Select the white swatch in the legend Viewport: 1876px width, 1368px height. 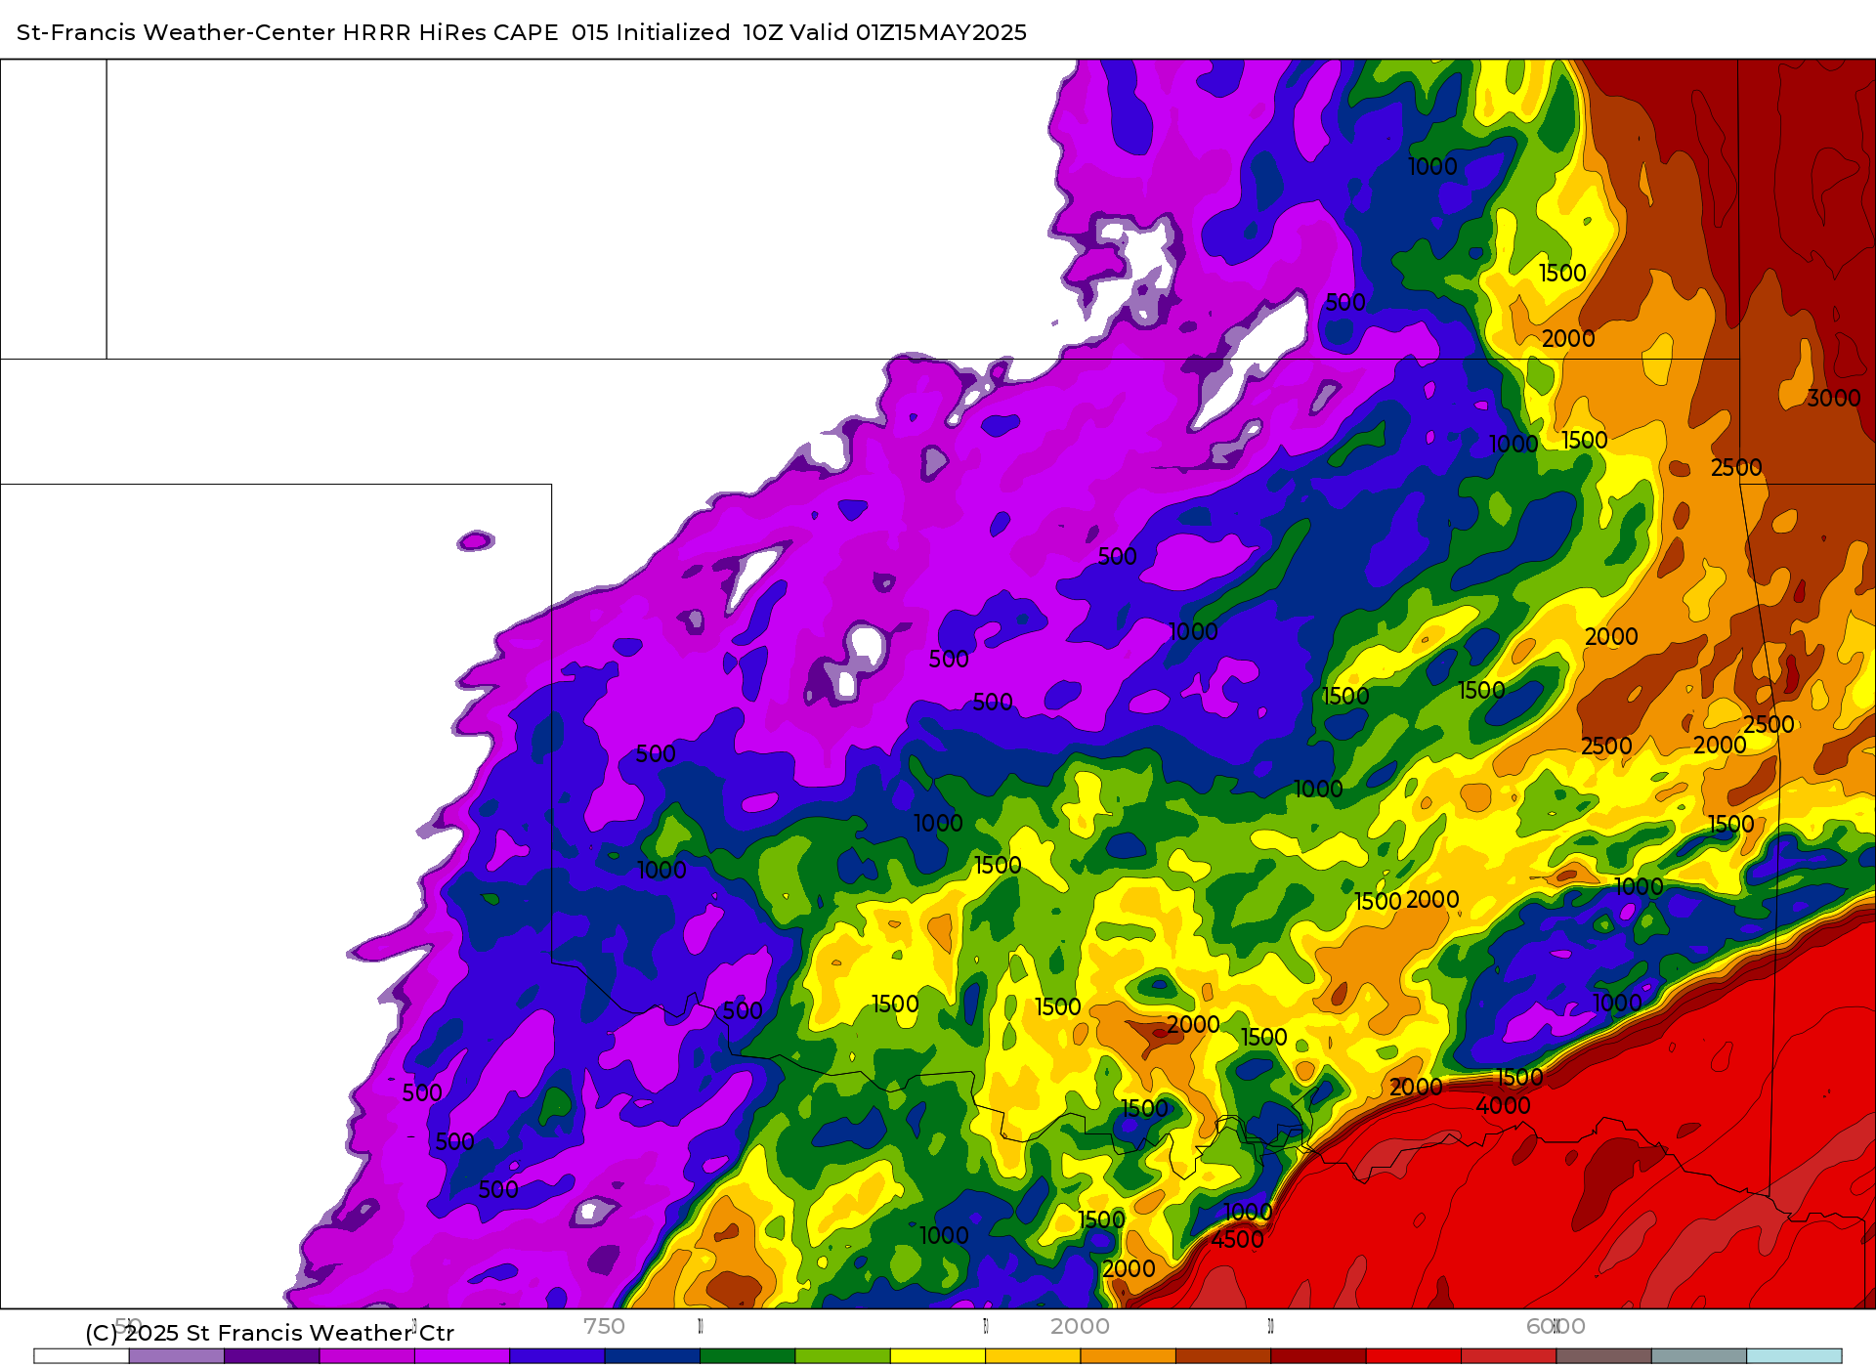(81, 1355)
